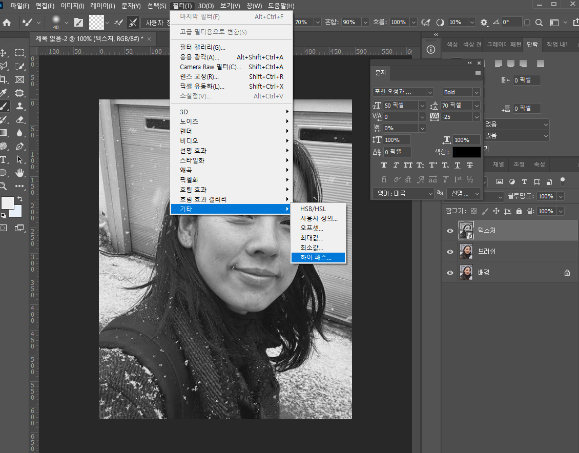Apply bold faux formatting in Character panel
Viewport: 579px width, 453px height.
(383, 164)
